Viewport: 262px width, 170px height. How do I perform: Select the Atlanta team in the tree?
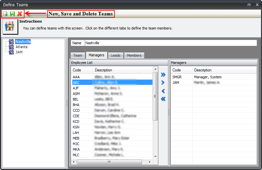(21, 47)
